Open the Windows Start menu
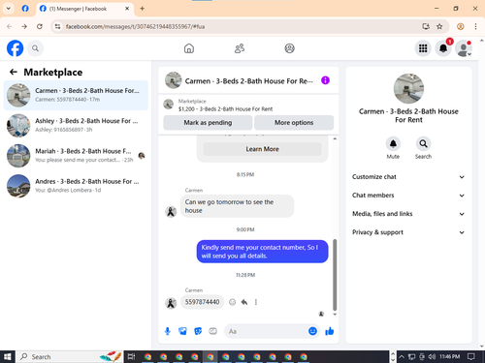Viewport: 485px width, 363px height. click(8, 356)
